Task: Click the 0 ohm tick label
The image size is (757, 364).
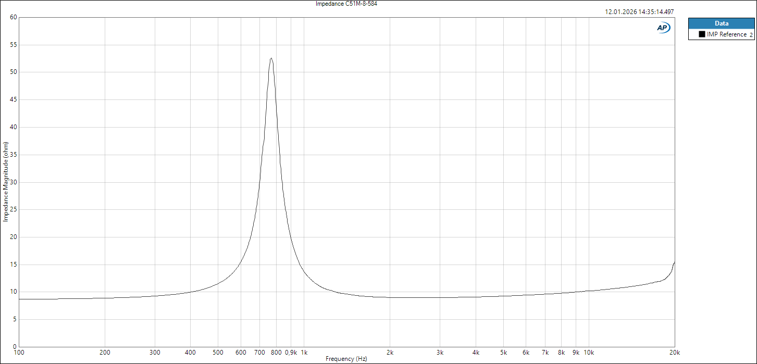Action: (15, 347)
